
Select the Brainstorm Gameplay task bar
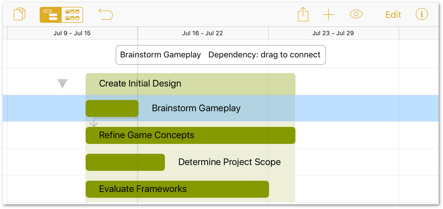click(x=112, y=108)
